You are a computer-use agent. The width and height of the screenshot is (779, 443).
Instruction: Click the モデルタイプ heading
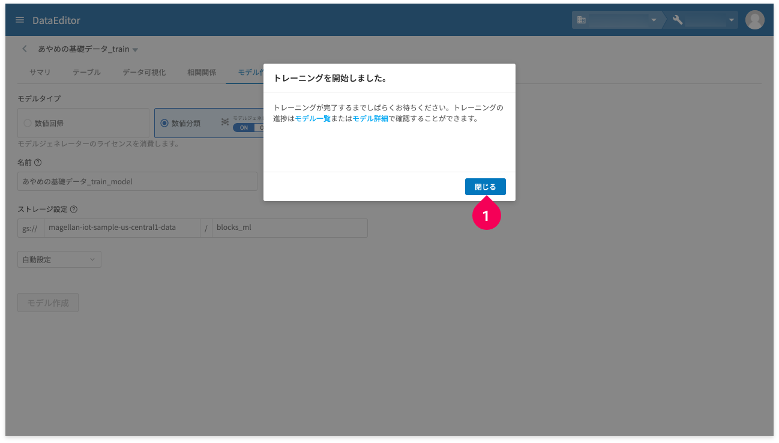point(39,98)
